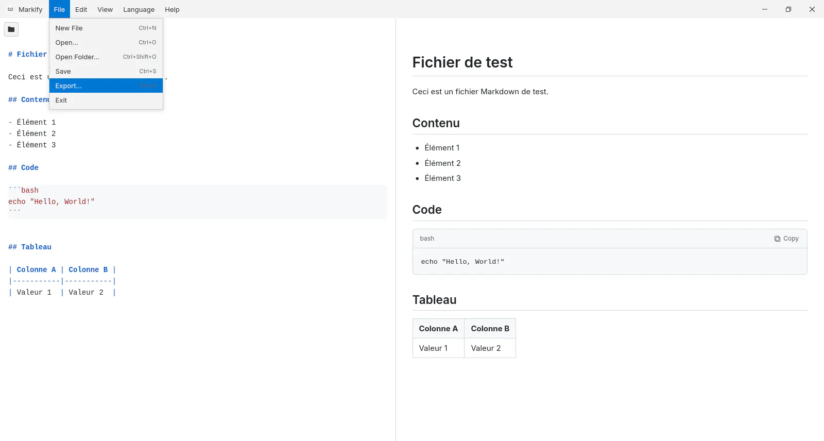Screen dimensions: 824x441
Task: Choose Exit from the File menu
Action: (106, 100)
